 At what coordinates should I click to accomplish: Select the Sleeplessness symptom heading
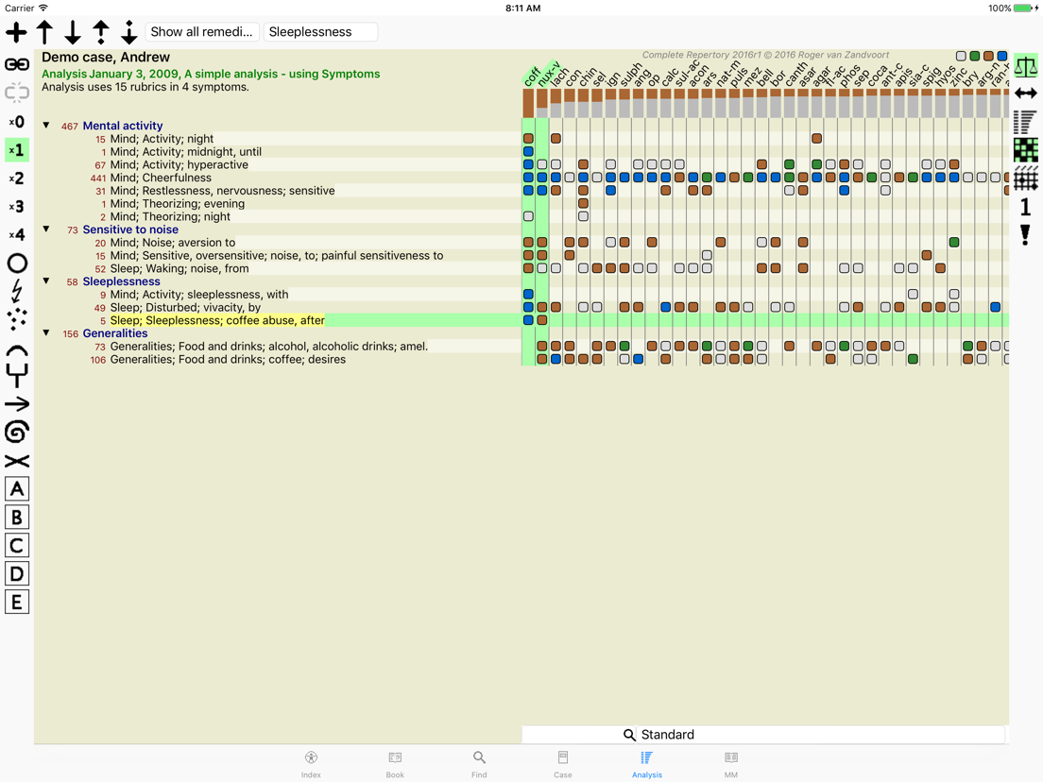click(x=121, y=281)
